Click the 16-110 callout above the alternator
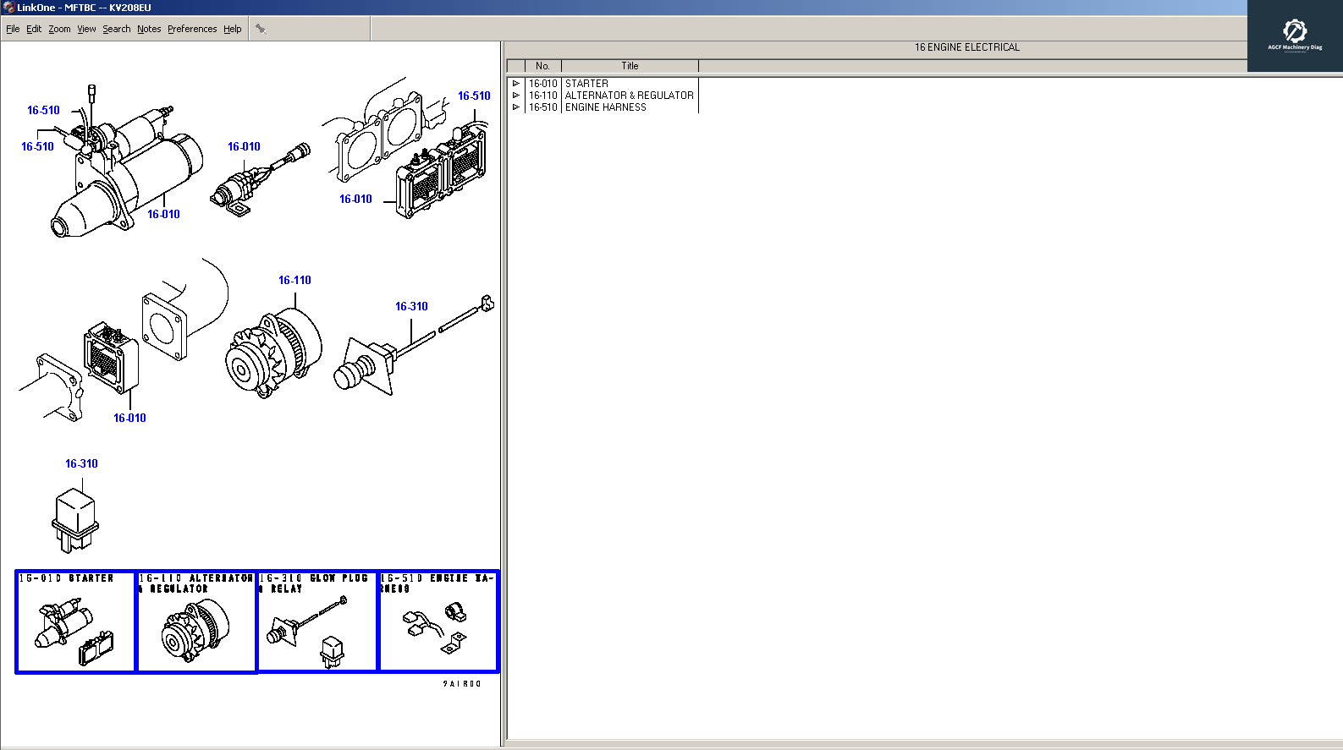1343x750 pixels. pos(294,280)
